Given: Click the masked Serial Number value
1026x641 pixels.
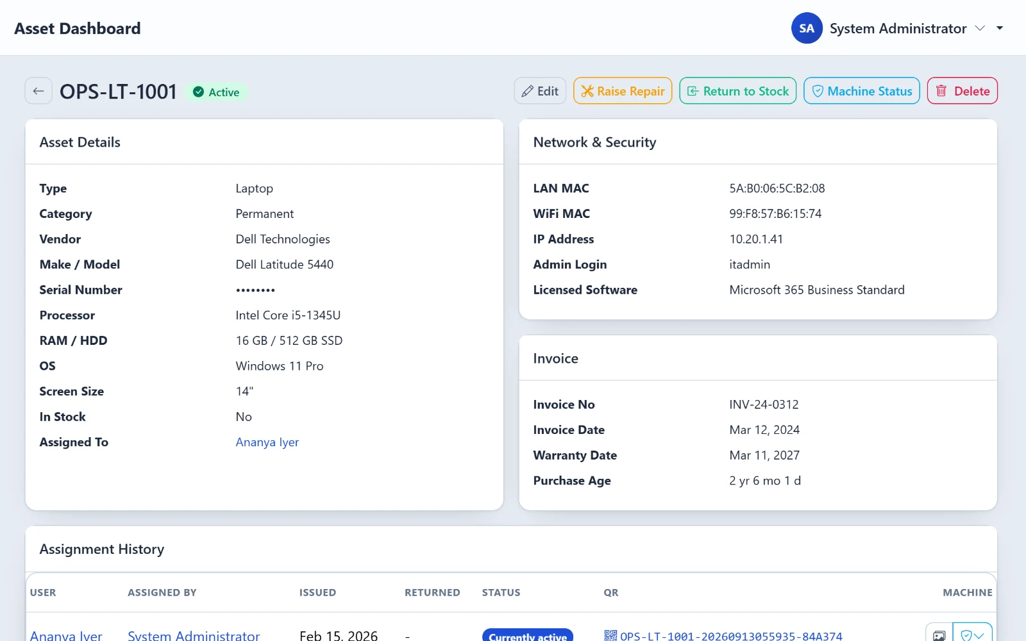Looking at the screenshot, I should (255, 290).
